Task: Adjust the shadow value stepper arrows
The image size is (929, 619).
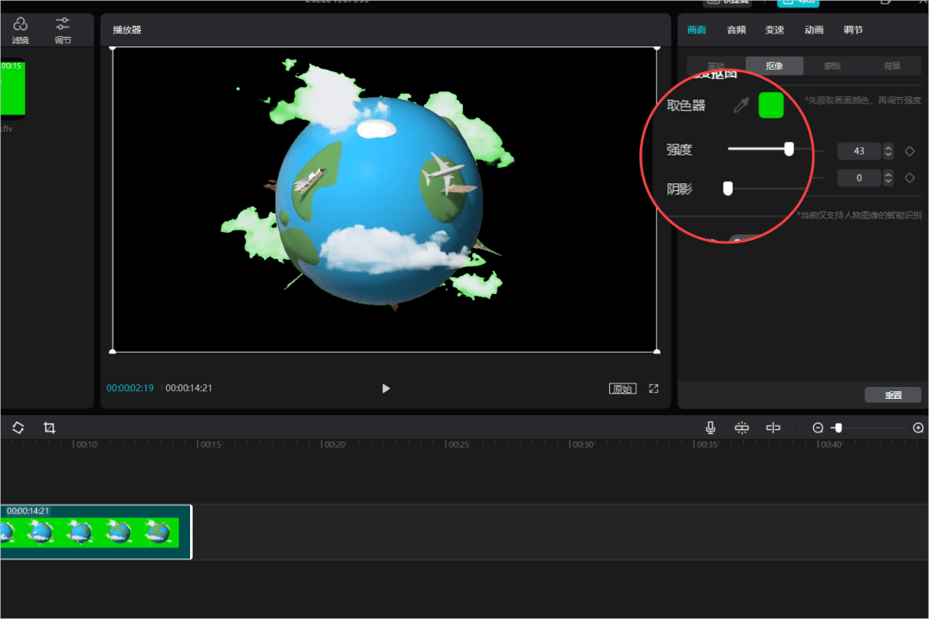Action: [x=888, y=178]
